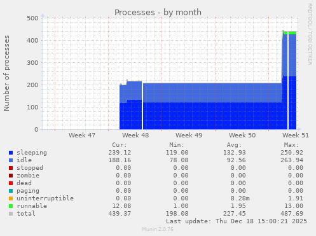Click total maximum value 487.69
This screenshot has height=236, width=316.
292,214
